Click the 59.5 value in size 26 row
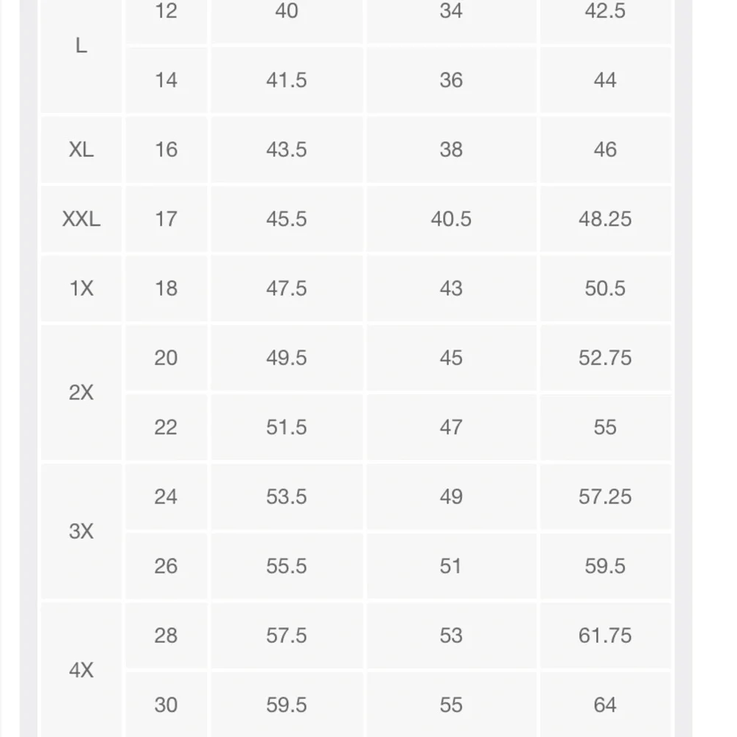 pyautogui.click(x=605, y=566)
